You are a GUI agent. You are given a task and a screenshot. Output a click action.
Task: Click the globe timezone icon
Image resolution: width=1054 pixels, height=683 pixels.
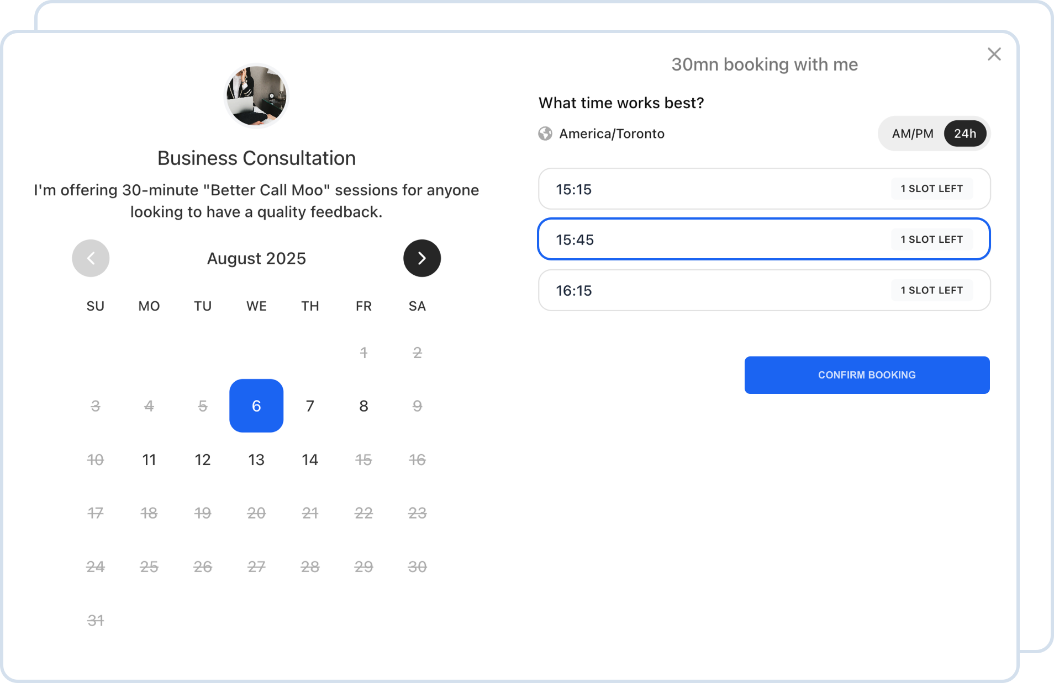click(x=545, y=134)
